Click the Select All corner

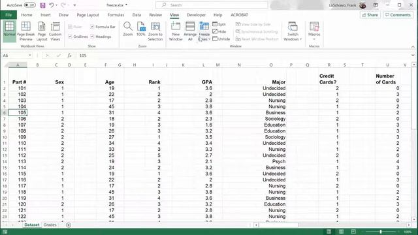[5, 65]
